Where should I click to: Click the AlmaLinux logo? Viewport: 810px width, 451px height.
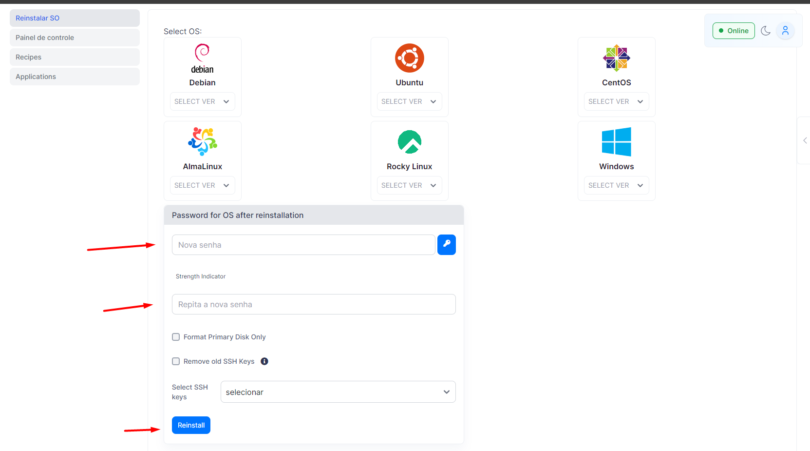pyautogui.click(x=203, y=141)
